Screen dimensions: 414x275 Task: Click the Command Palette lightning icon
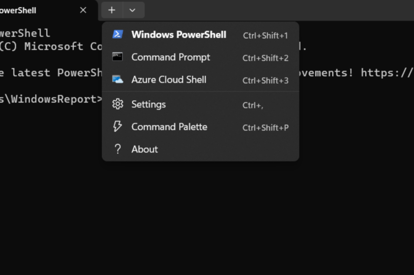117,126
